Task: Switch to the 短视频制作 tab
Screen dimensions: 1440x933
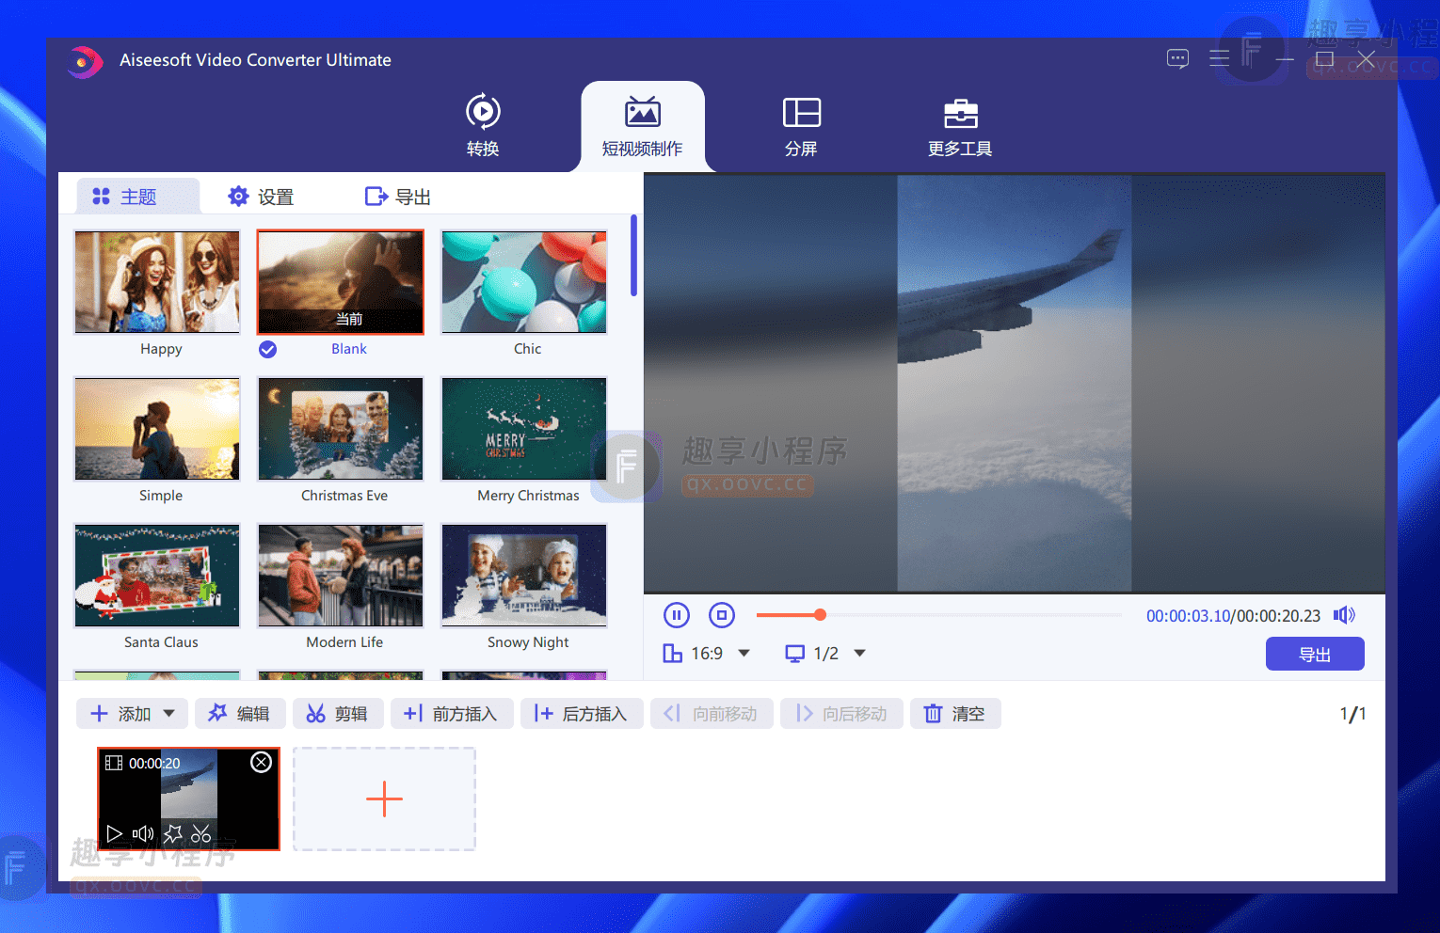Action: 643,125
